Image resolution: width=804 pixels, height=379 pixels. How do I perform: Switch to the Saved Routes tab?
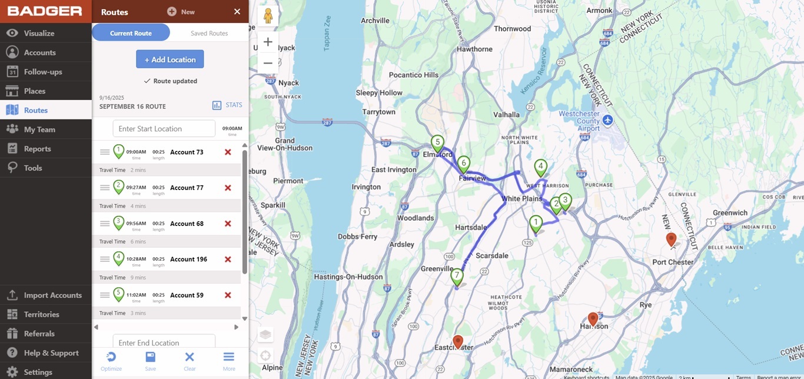pos(209,33)
